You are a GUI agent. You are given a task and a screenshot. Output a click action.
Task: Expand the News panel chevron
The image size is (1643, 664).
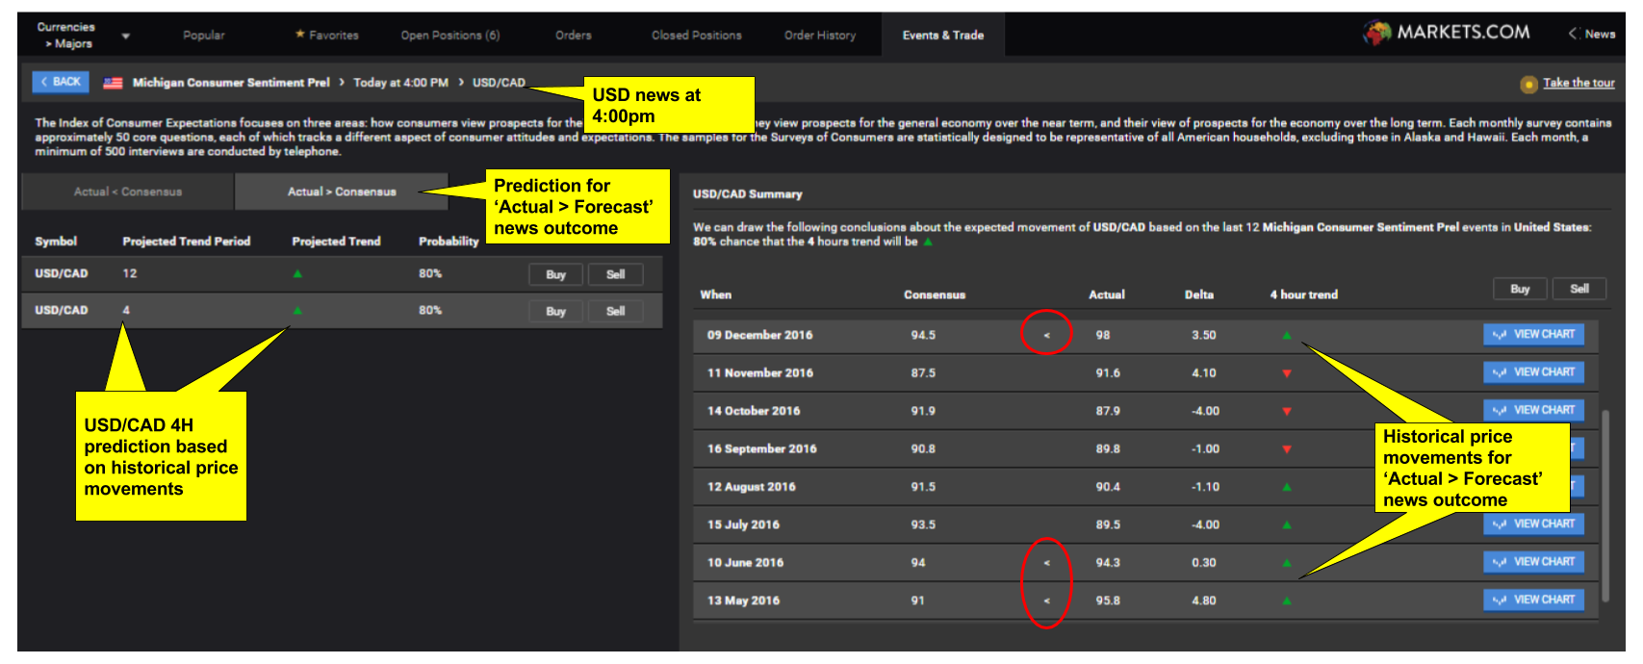click(1573, 34)
